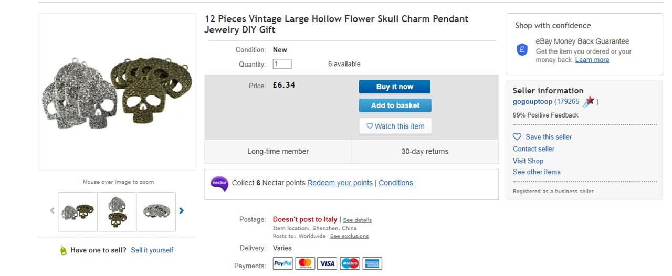Click the PayPal payment icon
Viewport: 672px width, 276px height.
(x=283, y=263)
